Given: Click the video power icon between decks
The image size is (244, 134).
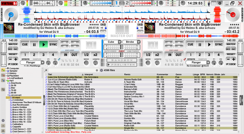Looking at the screenshot, I should pyautogui.click(x=122, y=3).
